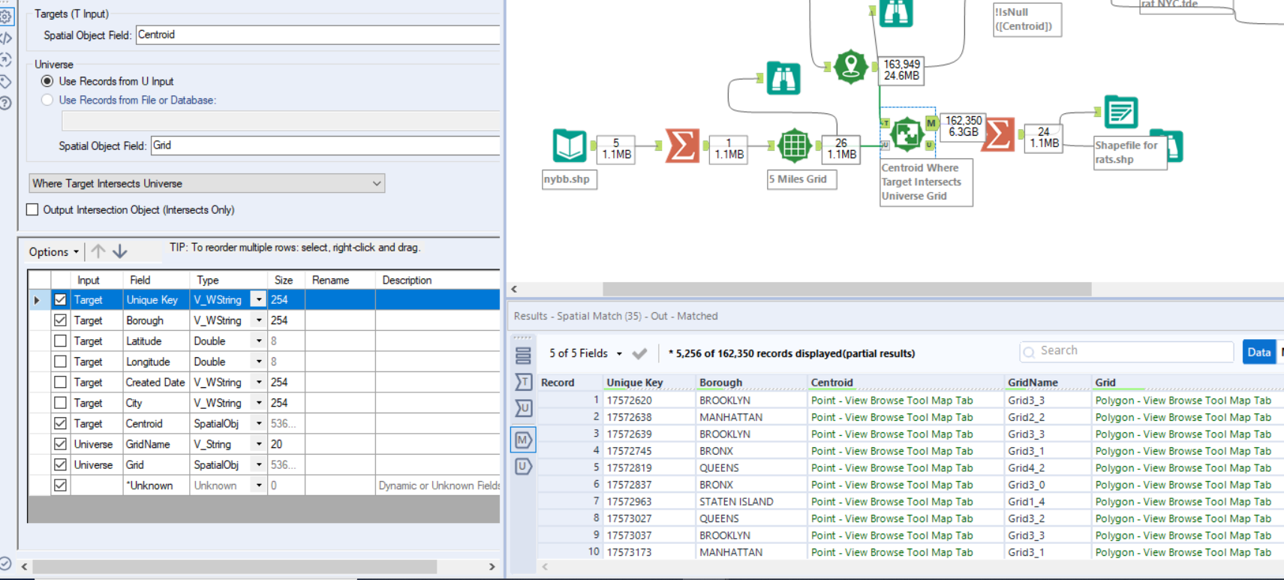Click the Data button in results
1284x580 pixels.
[x=1258, y=352]
